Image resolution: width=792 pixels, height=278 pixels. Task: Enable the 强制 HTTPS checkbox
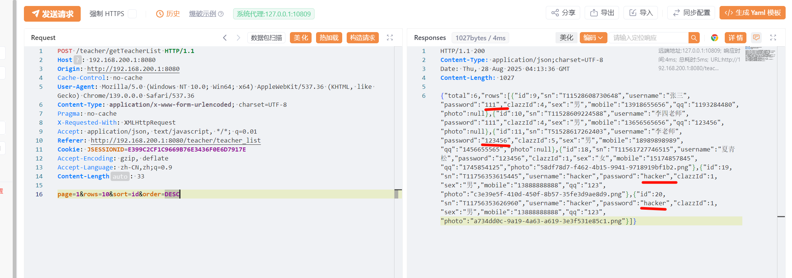click(132, 14)
